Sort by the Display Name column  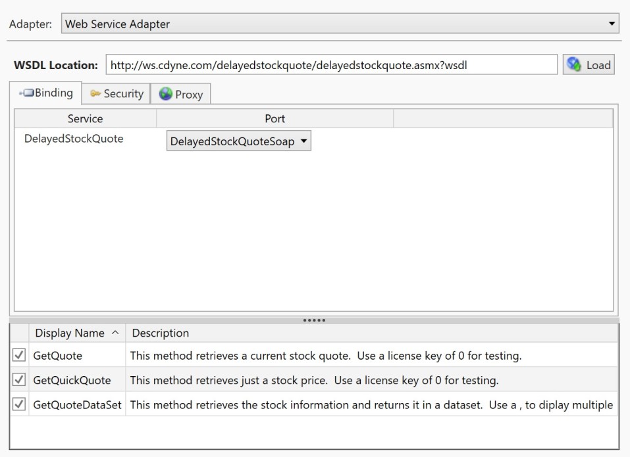point(76,333)
